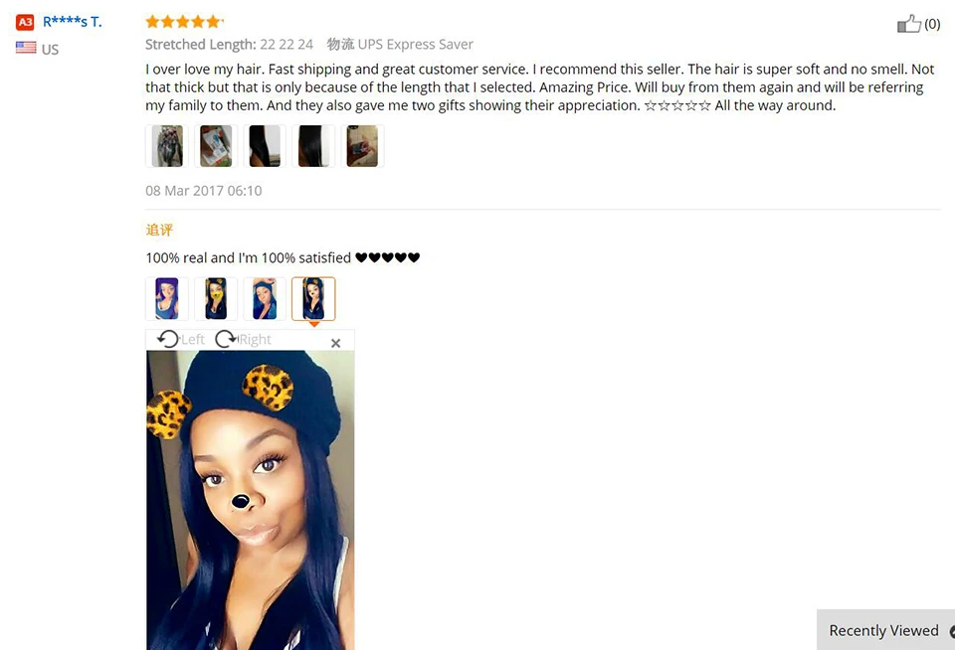Open fourth review photo thumbnail

coord(313,146)
